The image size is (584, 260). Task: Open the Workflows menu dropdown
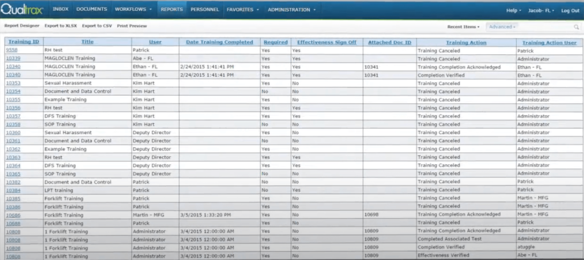pyautogui.click(x=133, y=10)
